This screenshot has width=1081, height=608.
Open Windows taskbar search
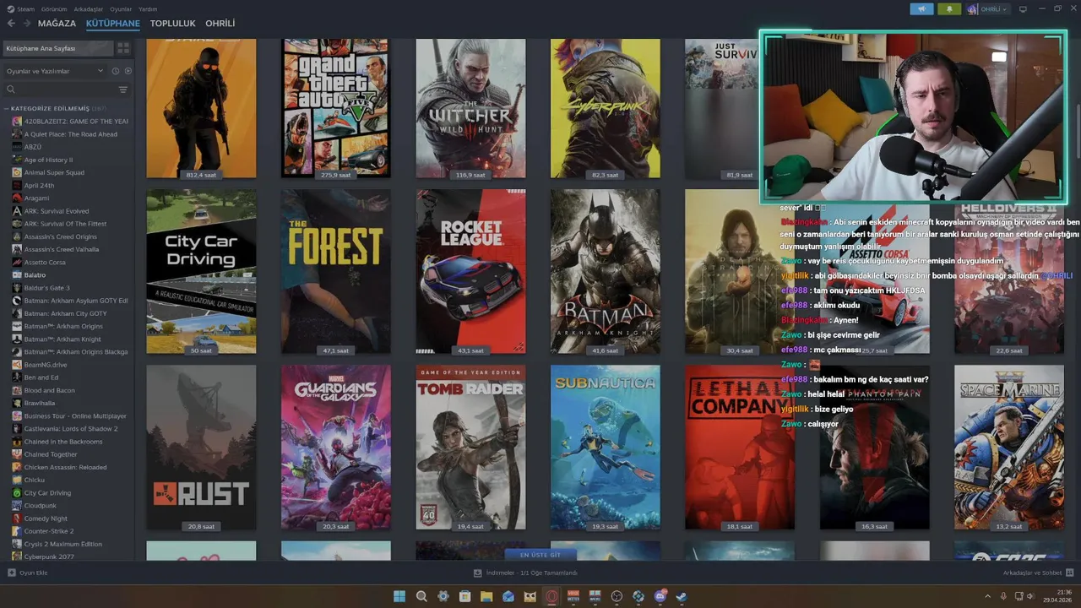pyautogui.click(x=421, y=596)
